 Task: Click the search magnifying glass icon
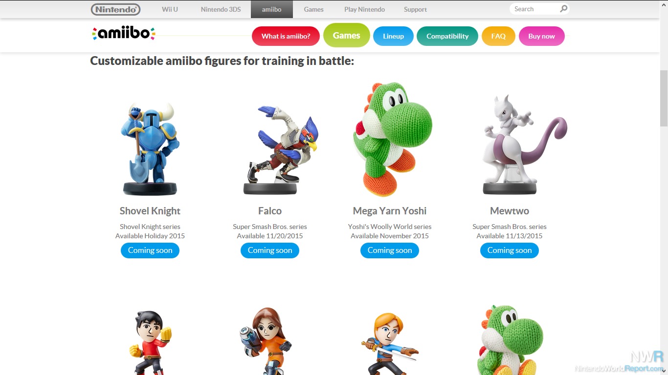pyautogui.click(x=564, y=9)
